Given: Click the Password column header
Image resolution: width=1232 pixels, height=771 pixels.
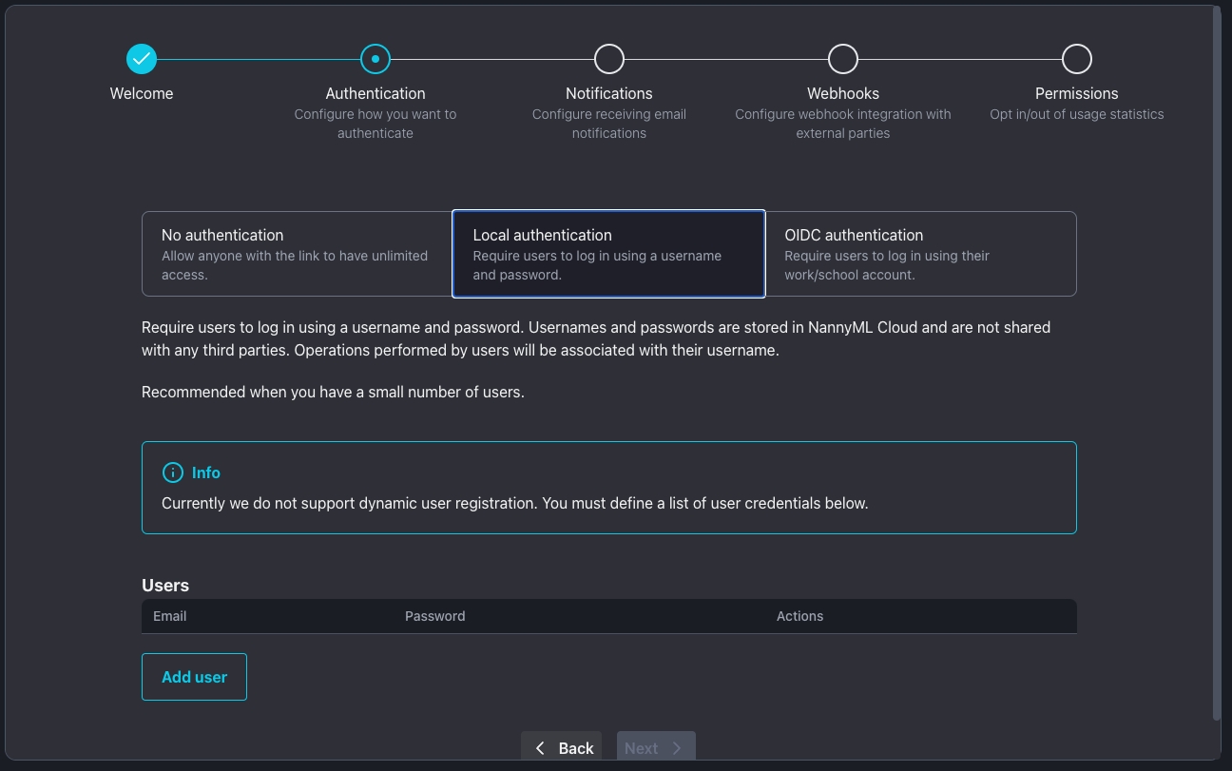Looking at the screenshot, I should click(435, 616).
